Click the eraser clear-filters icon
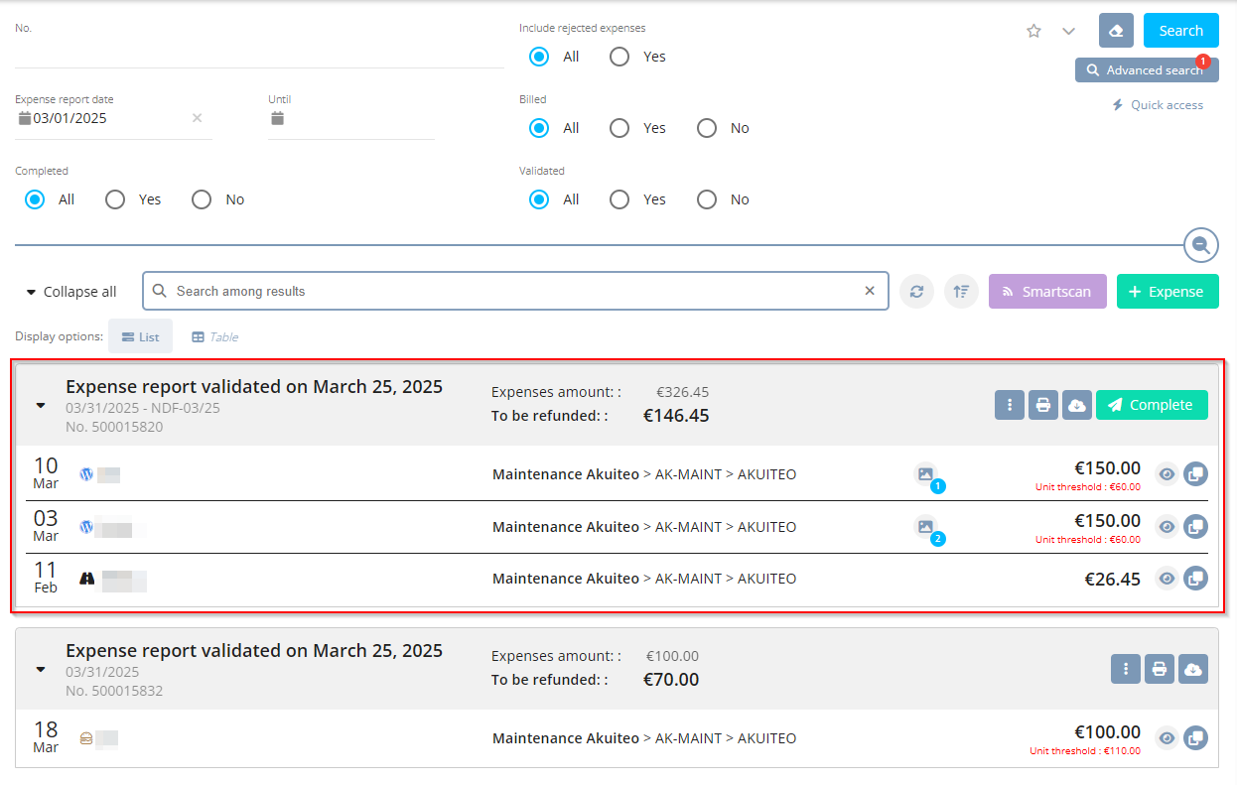 (1116, 31)
